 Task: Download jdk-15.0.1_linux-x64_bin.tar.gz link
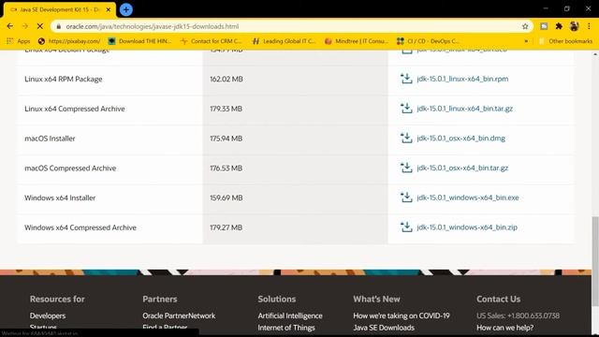465,109
